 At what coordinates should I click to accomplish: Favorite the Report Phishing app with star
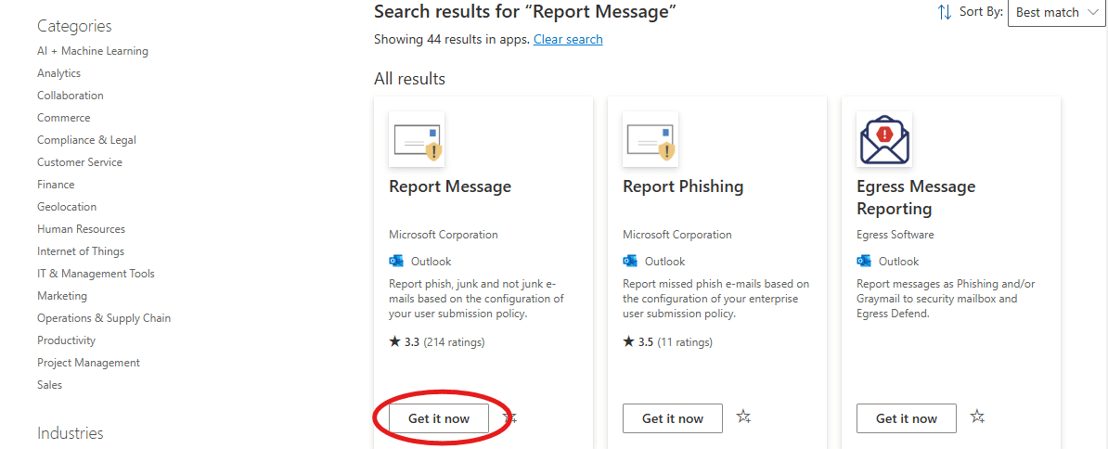[x=743, y=417]
